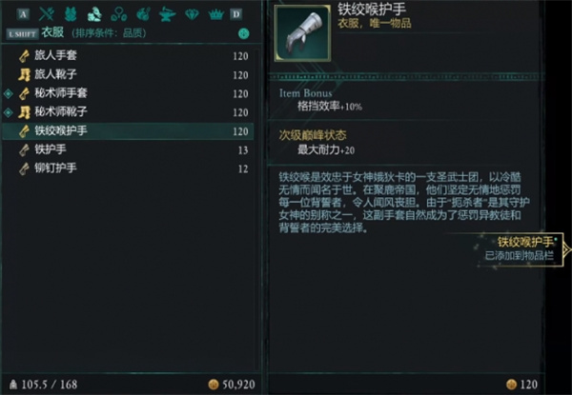
Task: Open the anvil crafting materials category
Action: tap(168, 14)
